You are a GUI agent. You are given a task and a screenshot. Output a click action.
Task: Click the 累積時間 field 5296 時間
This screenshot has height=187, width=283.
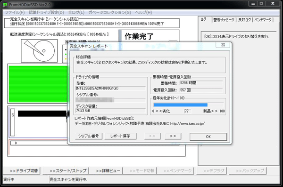pos(201,83)
